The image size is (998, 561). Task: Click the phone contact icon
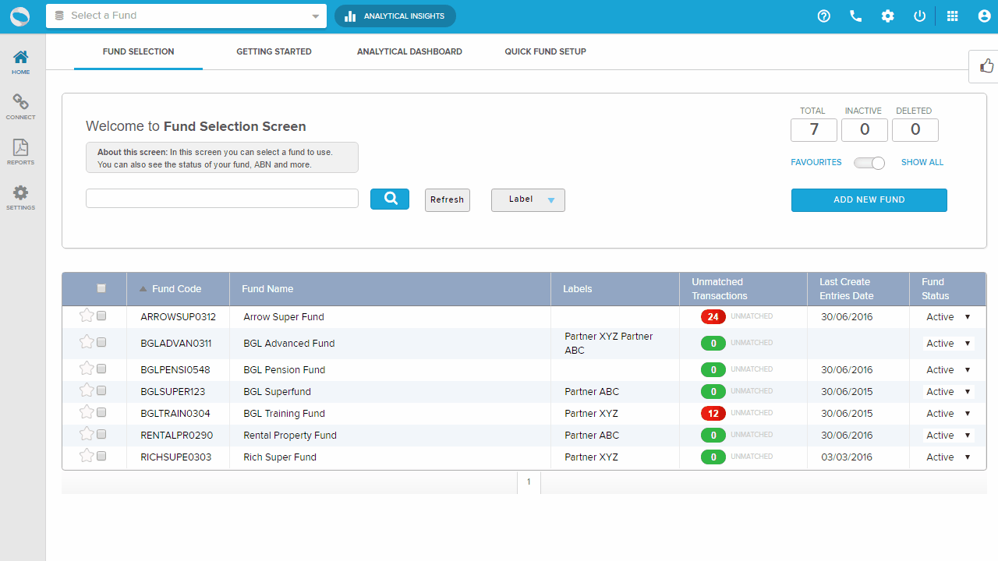pyautogui.click(x=856, y=16)
